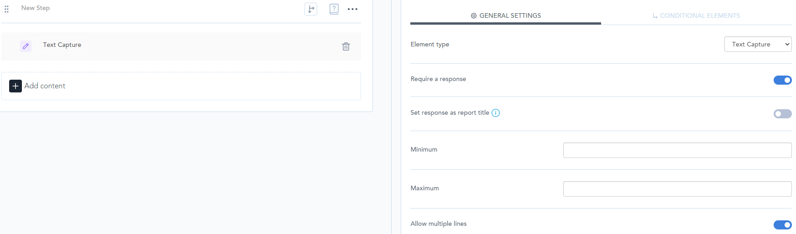The height and width of the screenshot is (234, 796).
Task: Open the three-dot step options menu
Action: coord(352,9)
